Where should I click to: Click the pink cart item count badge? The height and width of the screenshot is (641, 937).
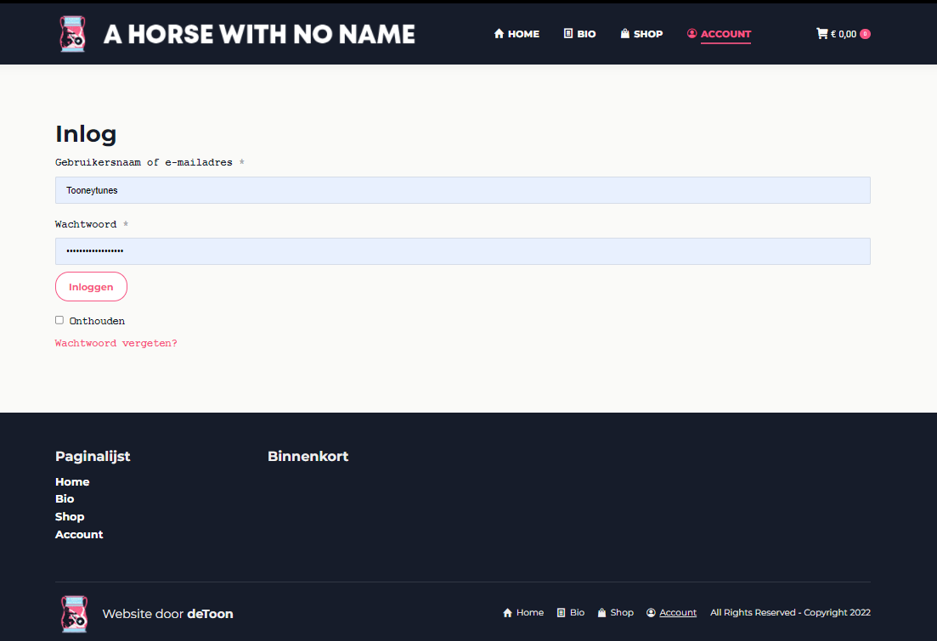[865, 34]
